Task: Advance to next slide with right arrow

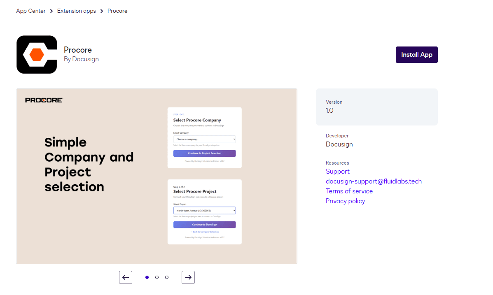Action: [x=188, y=277]
